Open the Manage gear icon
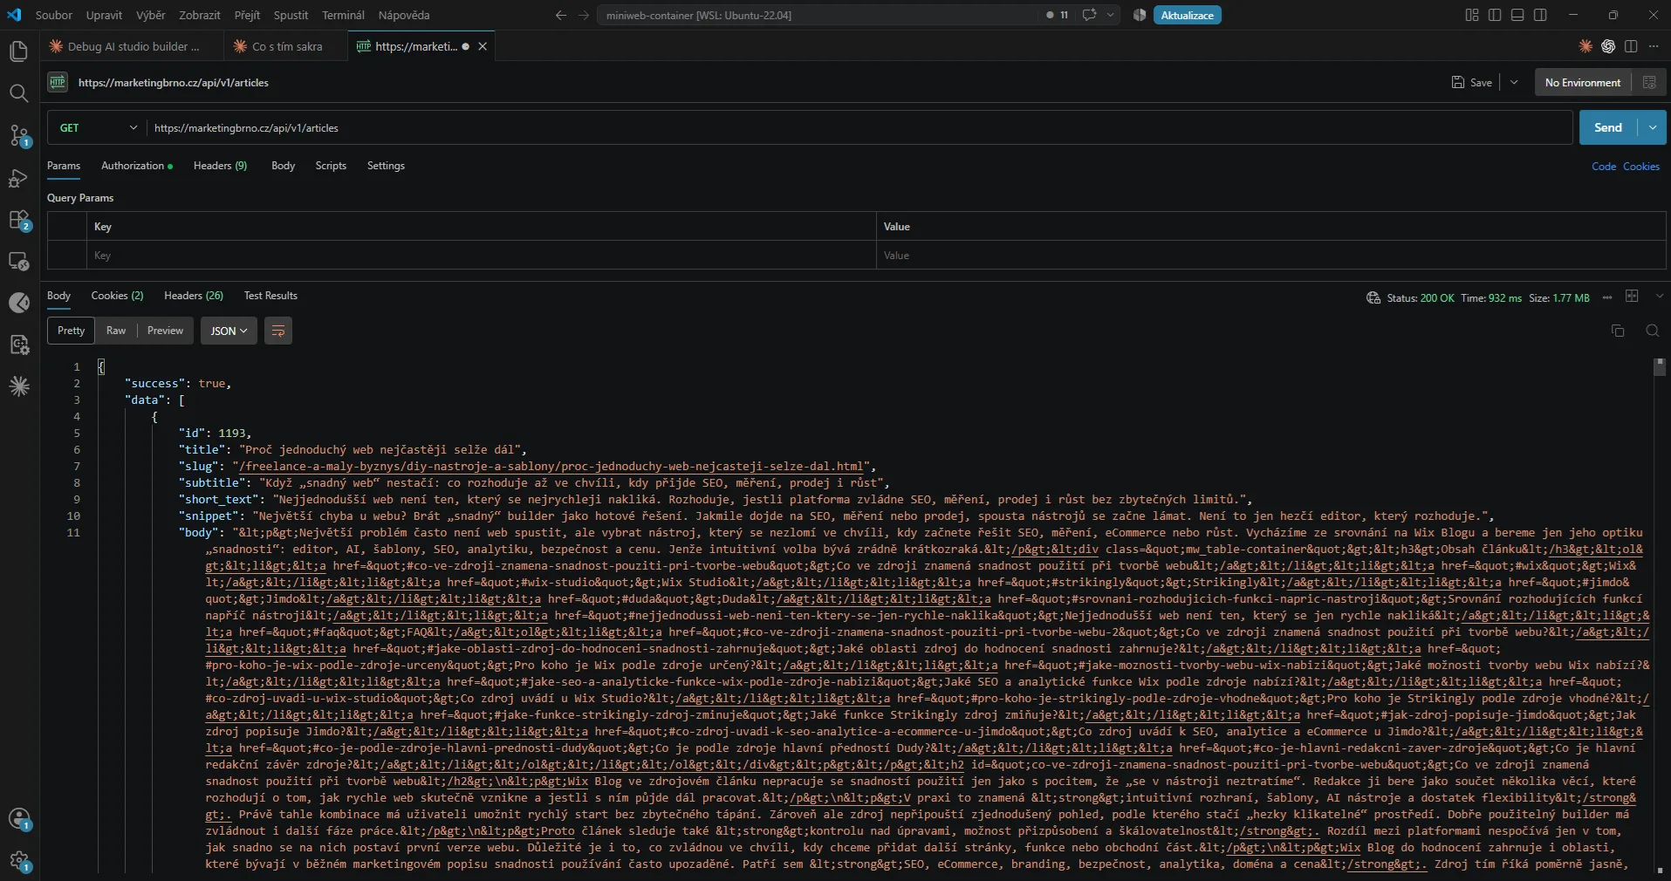 coord(18,861)
